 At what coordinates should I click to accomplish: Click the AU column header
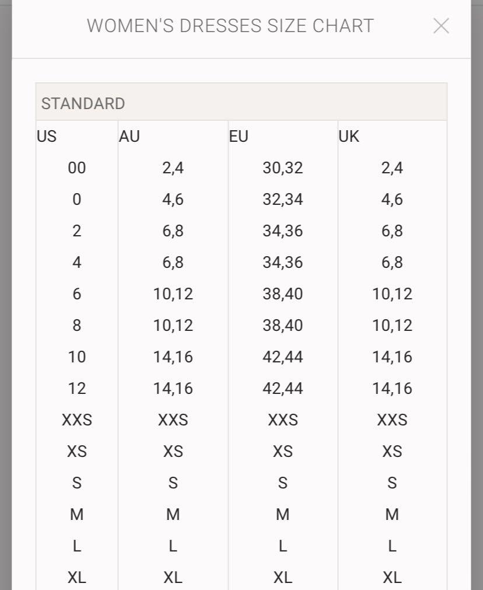[x=129, y=136]
